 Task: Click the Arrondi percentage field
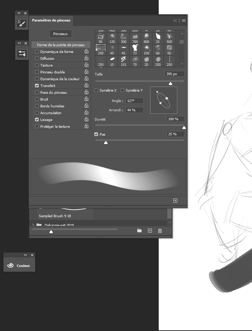coord(134,110)
